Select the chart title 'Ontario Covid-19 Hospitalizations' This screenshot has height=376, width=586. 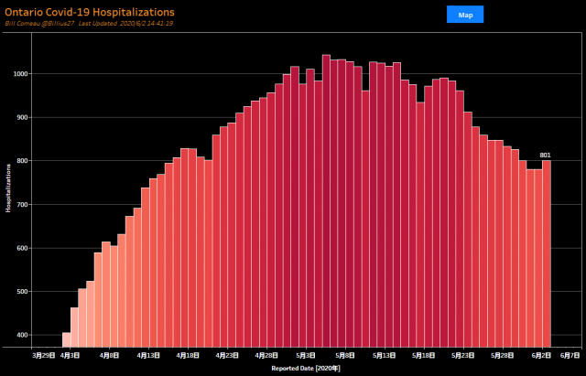(90, 12)
